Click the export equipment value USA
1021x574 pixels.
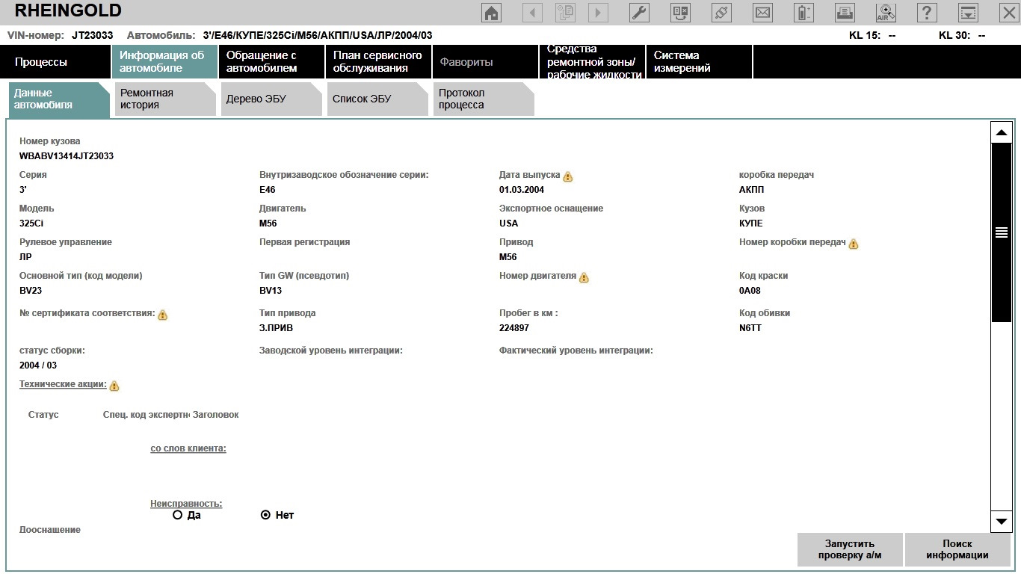[508, 223]
